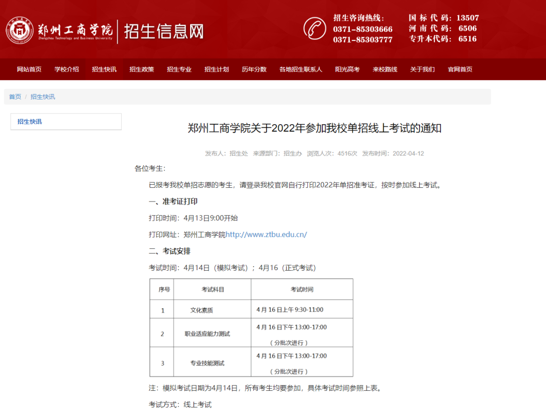Open 来校路线 navigation item
Viewport: 546px width, 410px height.
(x=385, y=69)
